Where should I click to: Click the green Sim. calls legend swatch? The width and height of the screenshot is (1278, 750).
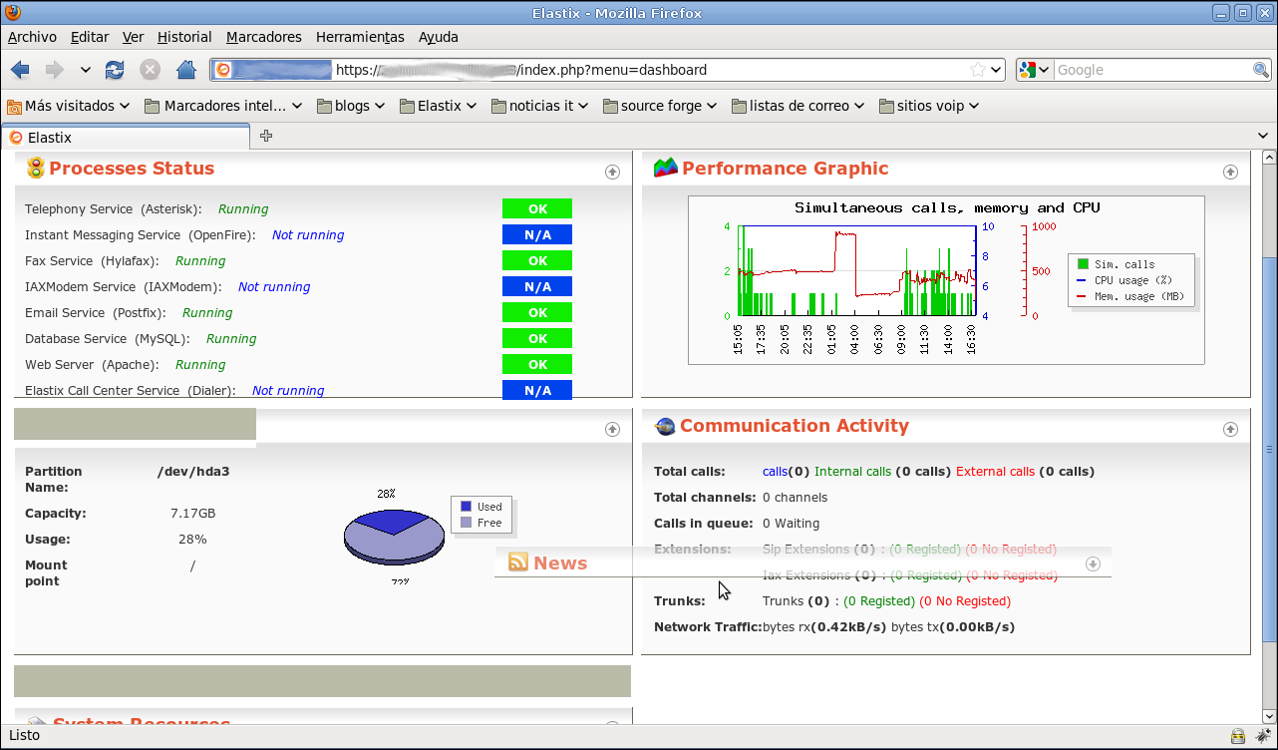[x=1083, y=264]
